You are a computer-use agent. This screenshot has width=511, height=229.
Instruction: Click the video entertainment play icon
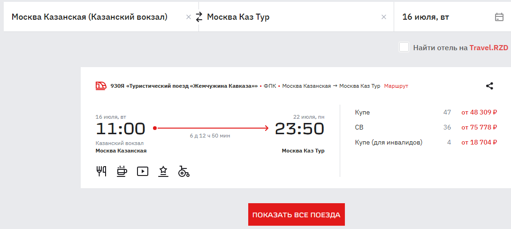(143, 171)
